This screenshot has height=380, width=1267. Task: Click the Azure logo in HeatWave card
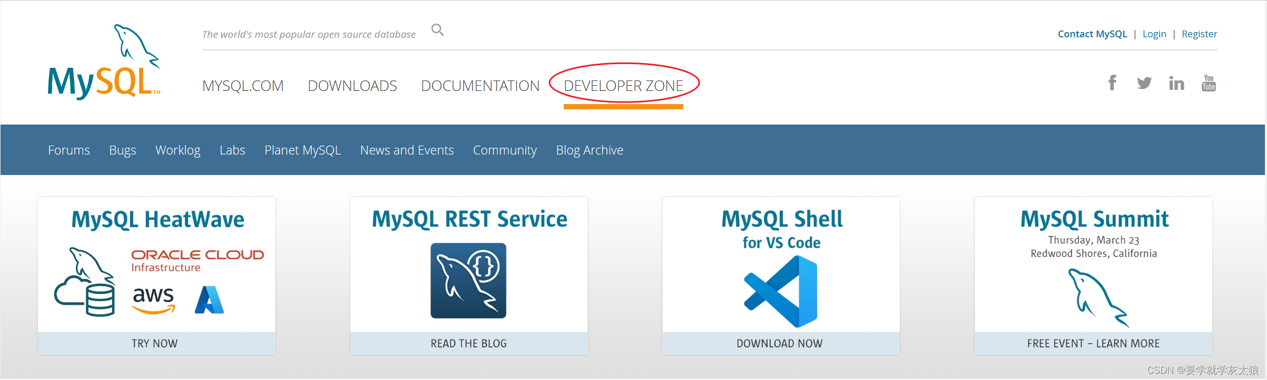click(x=209, y=300)
